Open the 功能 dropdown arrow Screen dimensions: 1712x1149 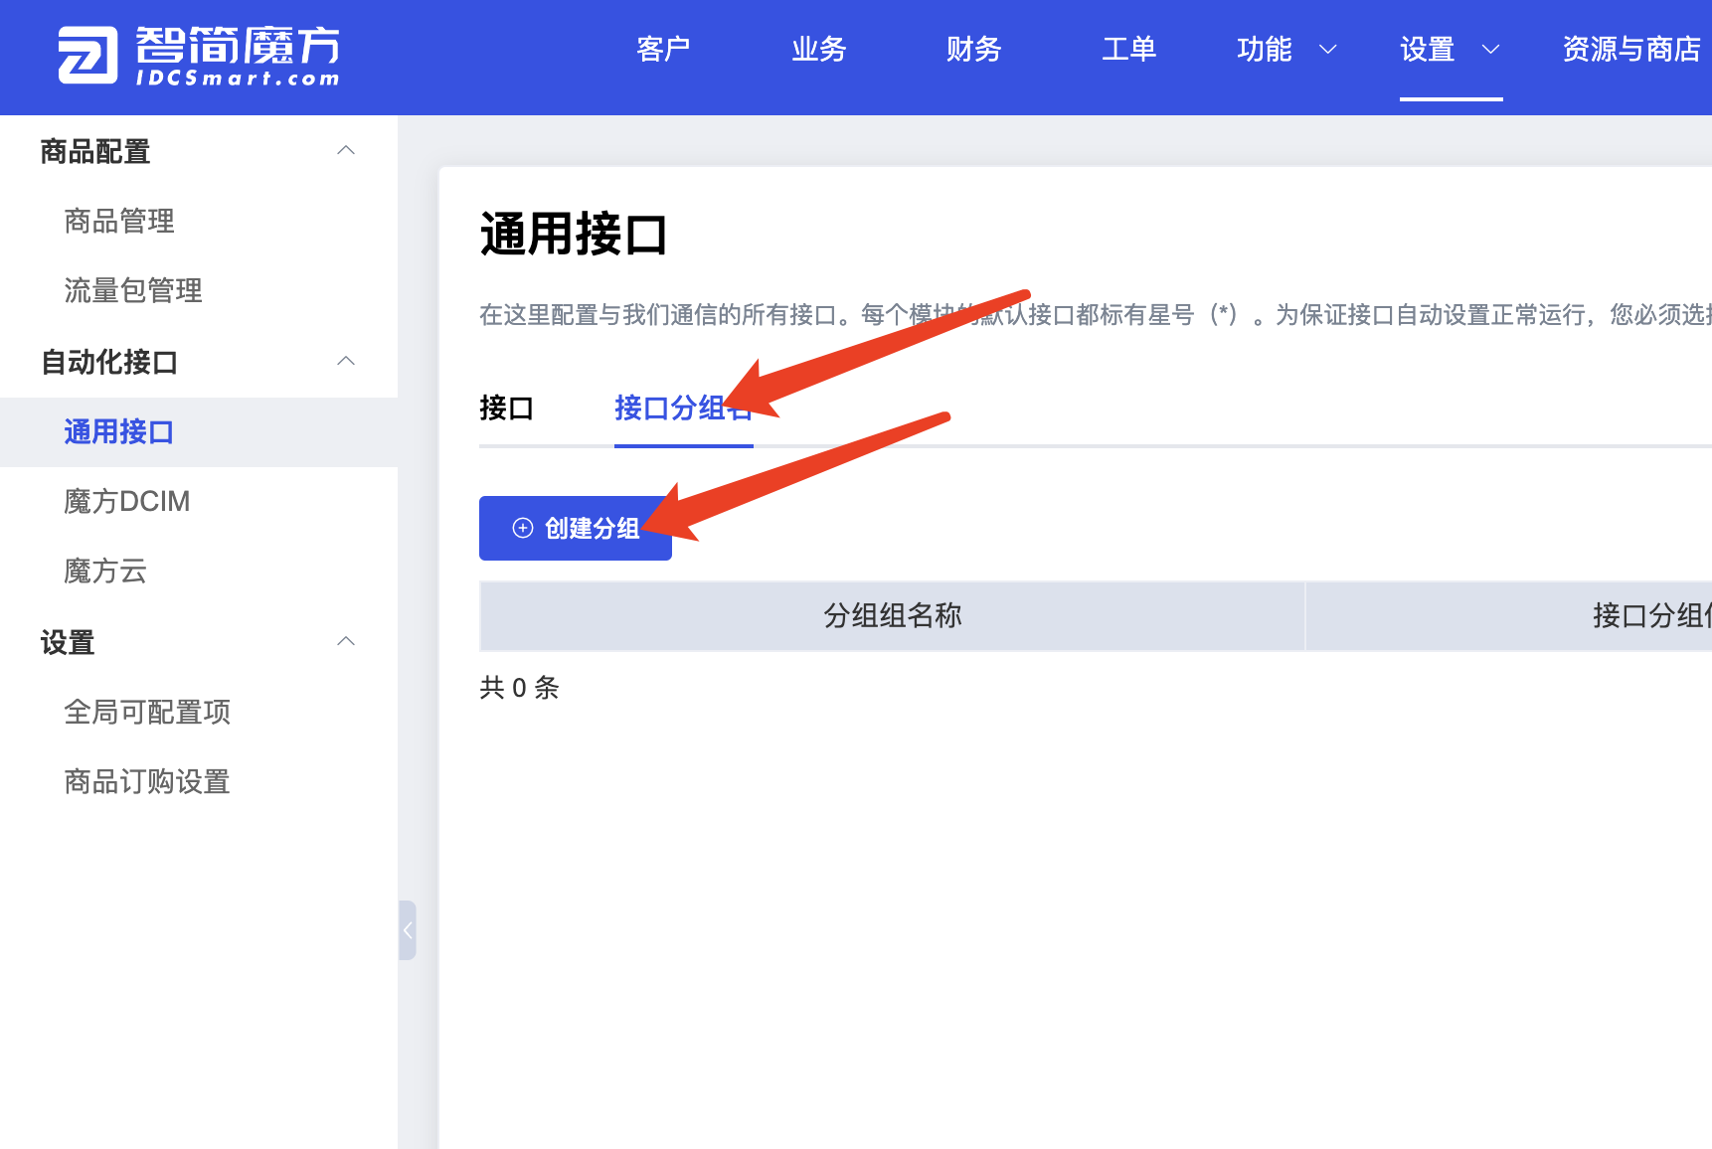[x=1327, y=49]
